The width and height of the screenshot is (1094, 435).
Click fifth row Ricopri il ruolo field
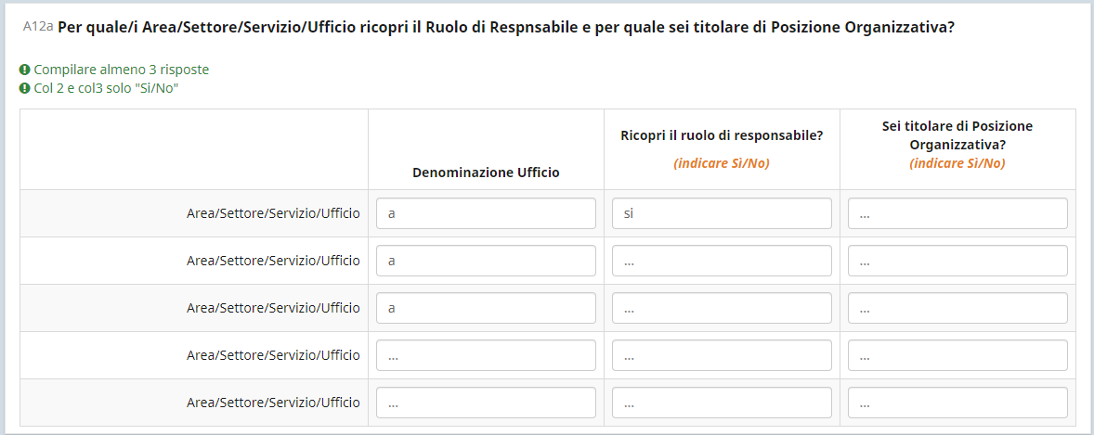point(722,403)
